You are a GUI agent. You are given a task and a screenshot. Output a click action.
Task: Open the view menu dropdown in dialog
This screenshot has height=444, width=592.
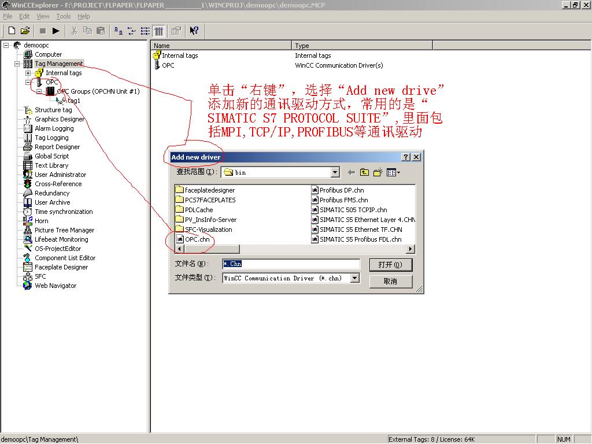(x=393, y=172)
